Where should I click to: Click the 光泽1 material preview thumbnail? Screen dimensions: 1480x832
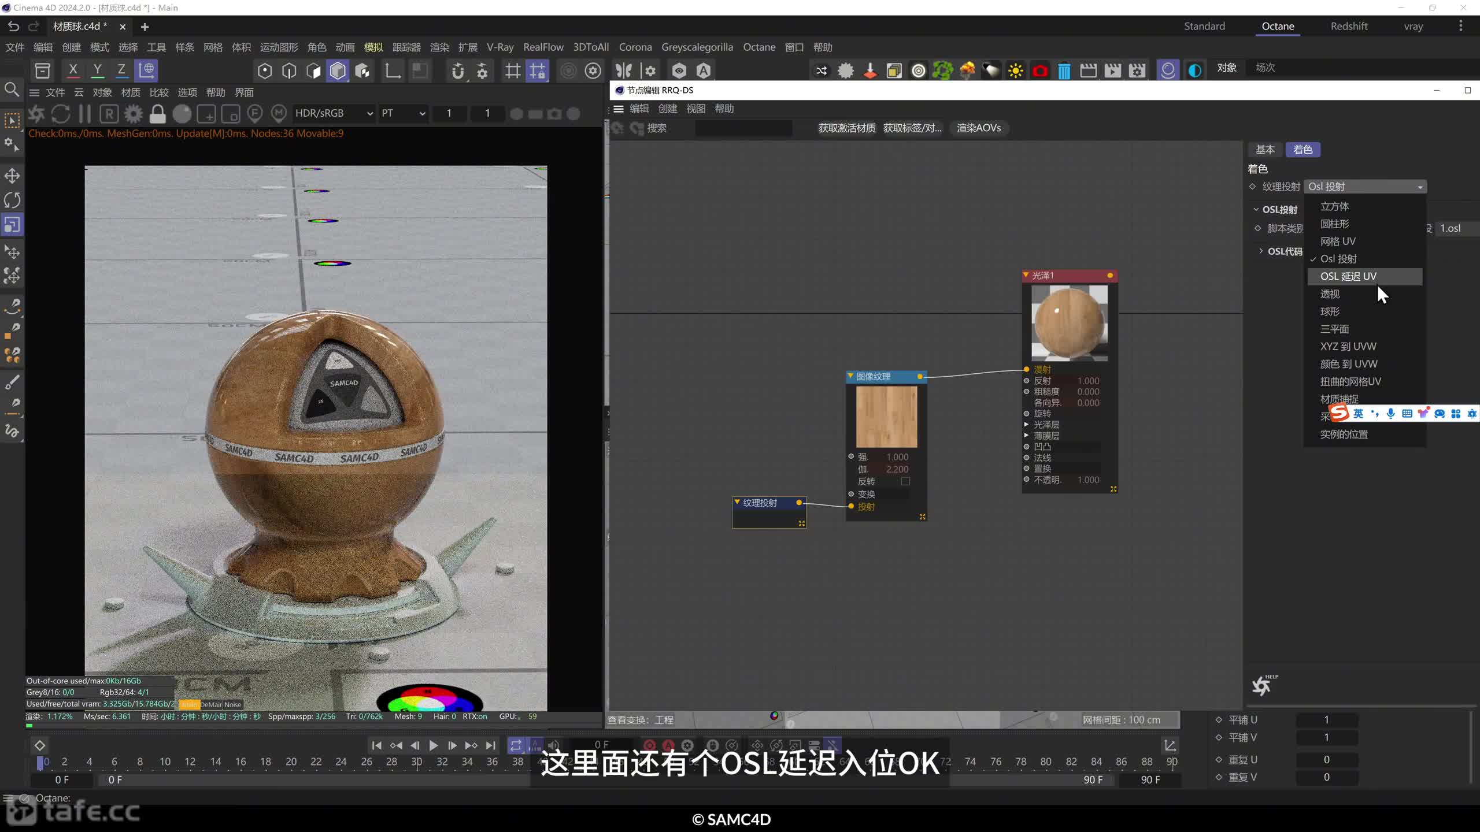tap(1070, 323)
